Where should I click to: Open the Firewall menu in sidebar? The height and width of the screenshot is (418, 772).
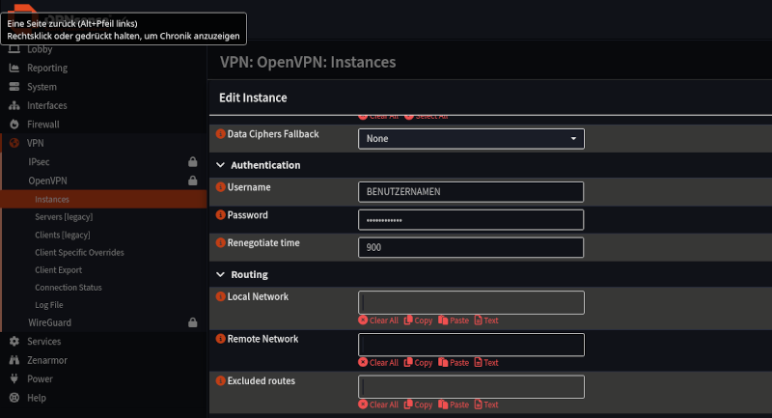(x=42, y=125)
